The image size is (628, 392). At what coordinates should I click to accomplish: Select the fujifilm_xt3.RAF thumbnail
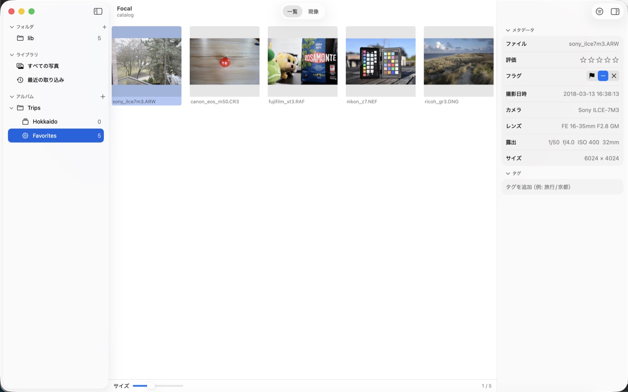[x=303, y=61]
